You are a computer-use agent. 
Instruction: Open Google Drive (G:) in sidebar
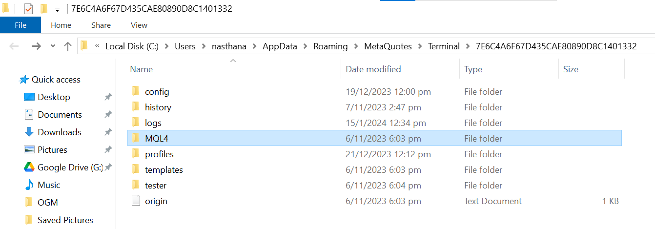70,167
